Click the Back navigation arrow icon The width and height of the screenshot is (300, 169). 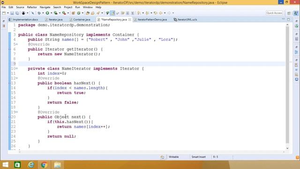[x=161, y=13]
